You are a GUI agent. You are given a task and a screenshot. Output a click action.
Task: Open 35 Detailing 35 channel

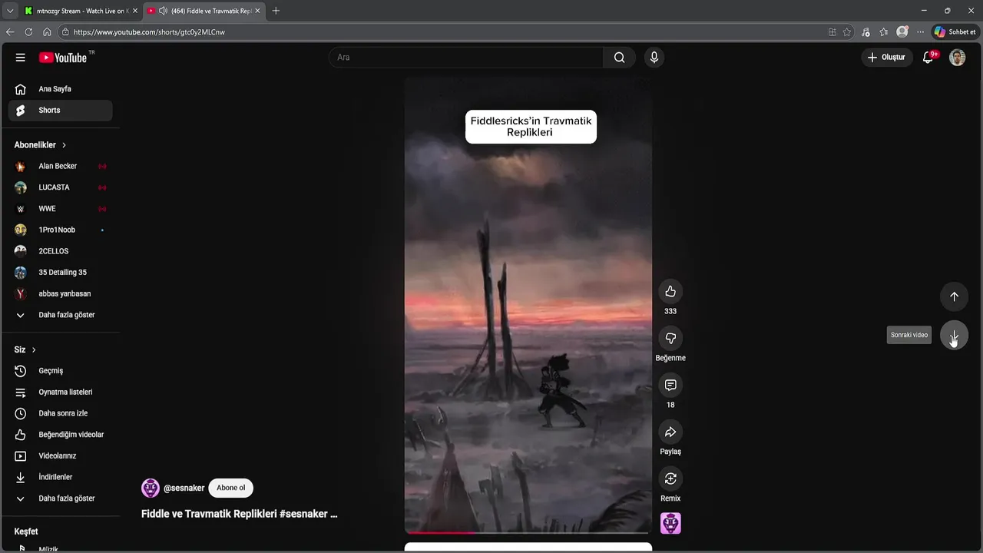[x=61, y=273]
